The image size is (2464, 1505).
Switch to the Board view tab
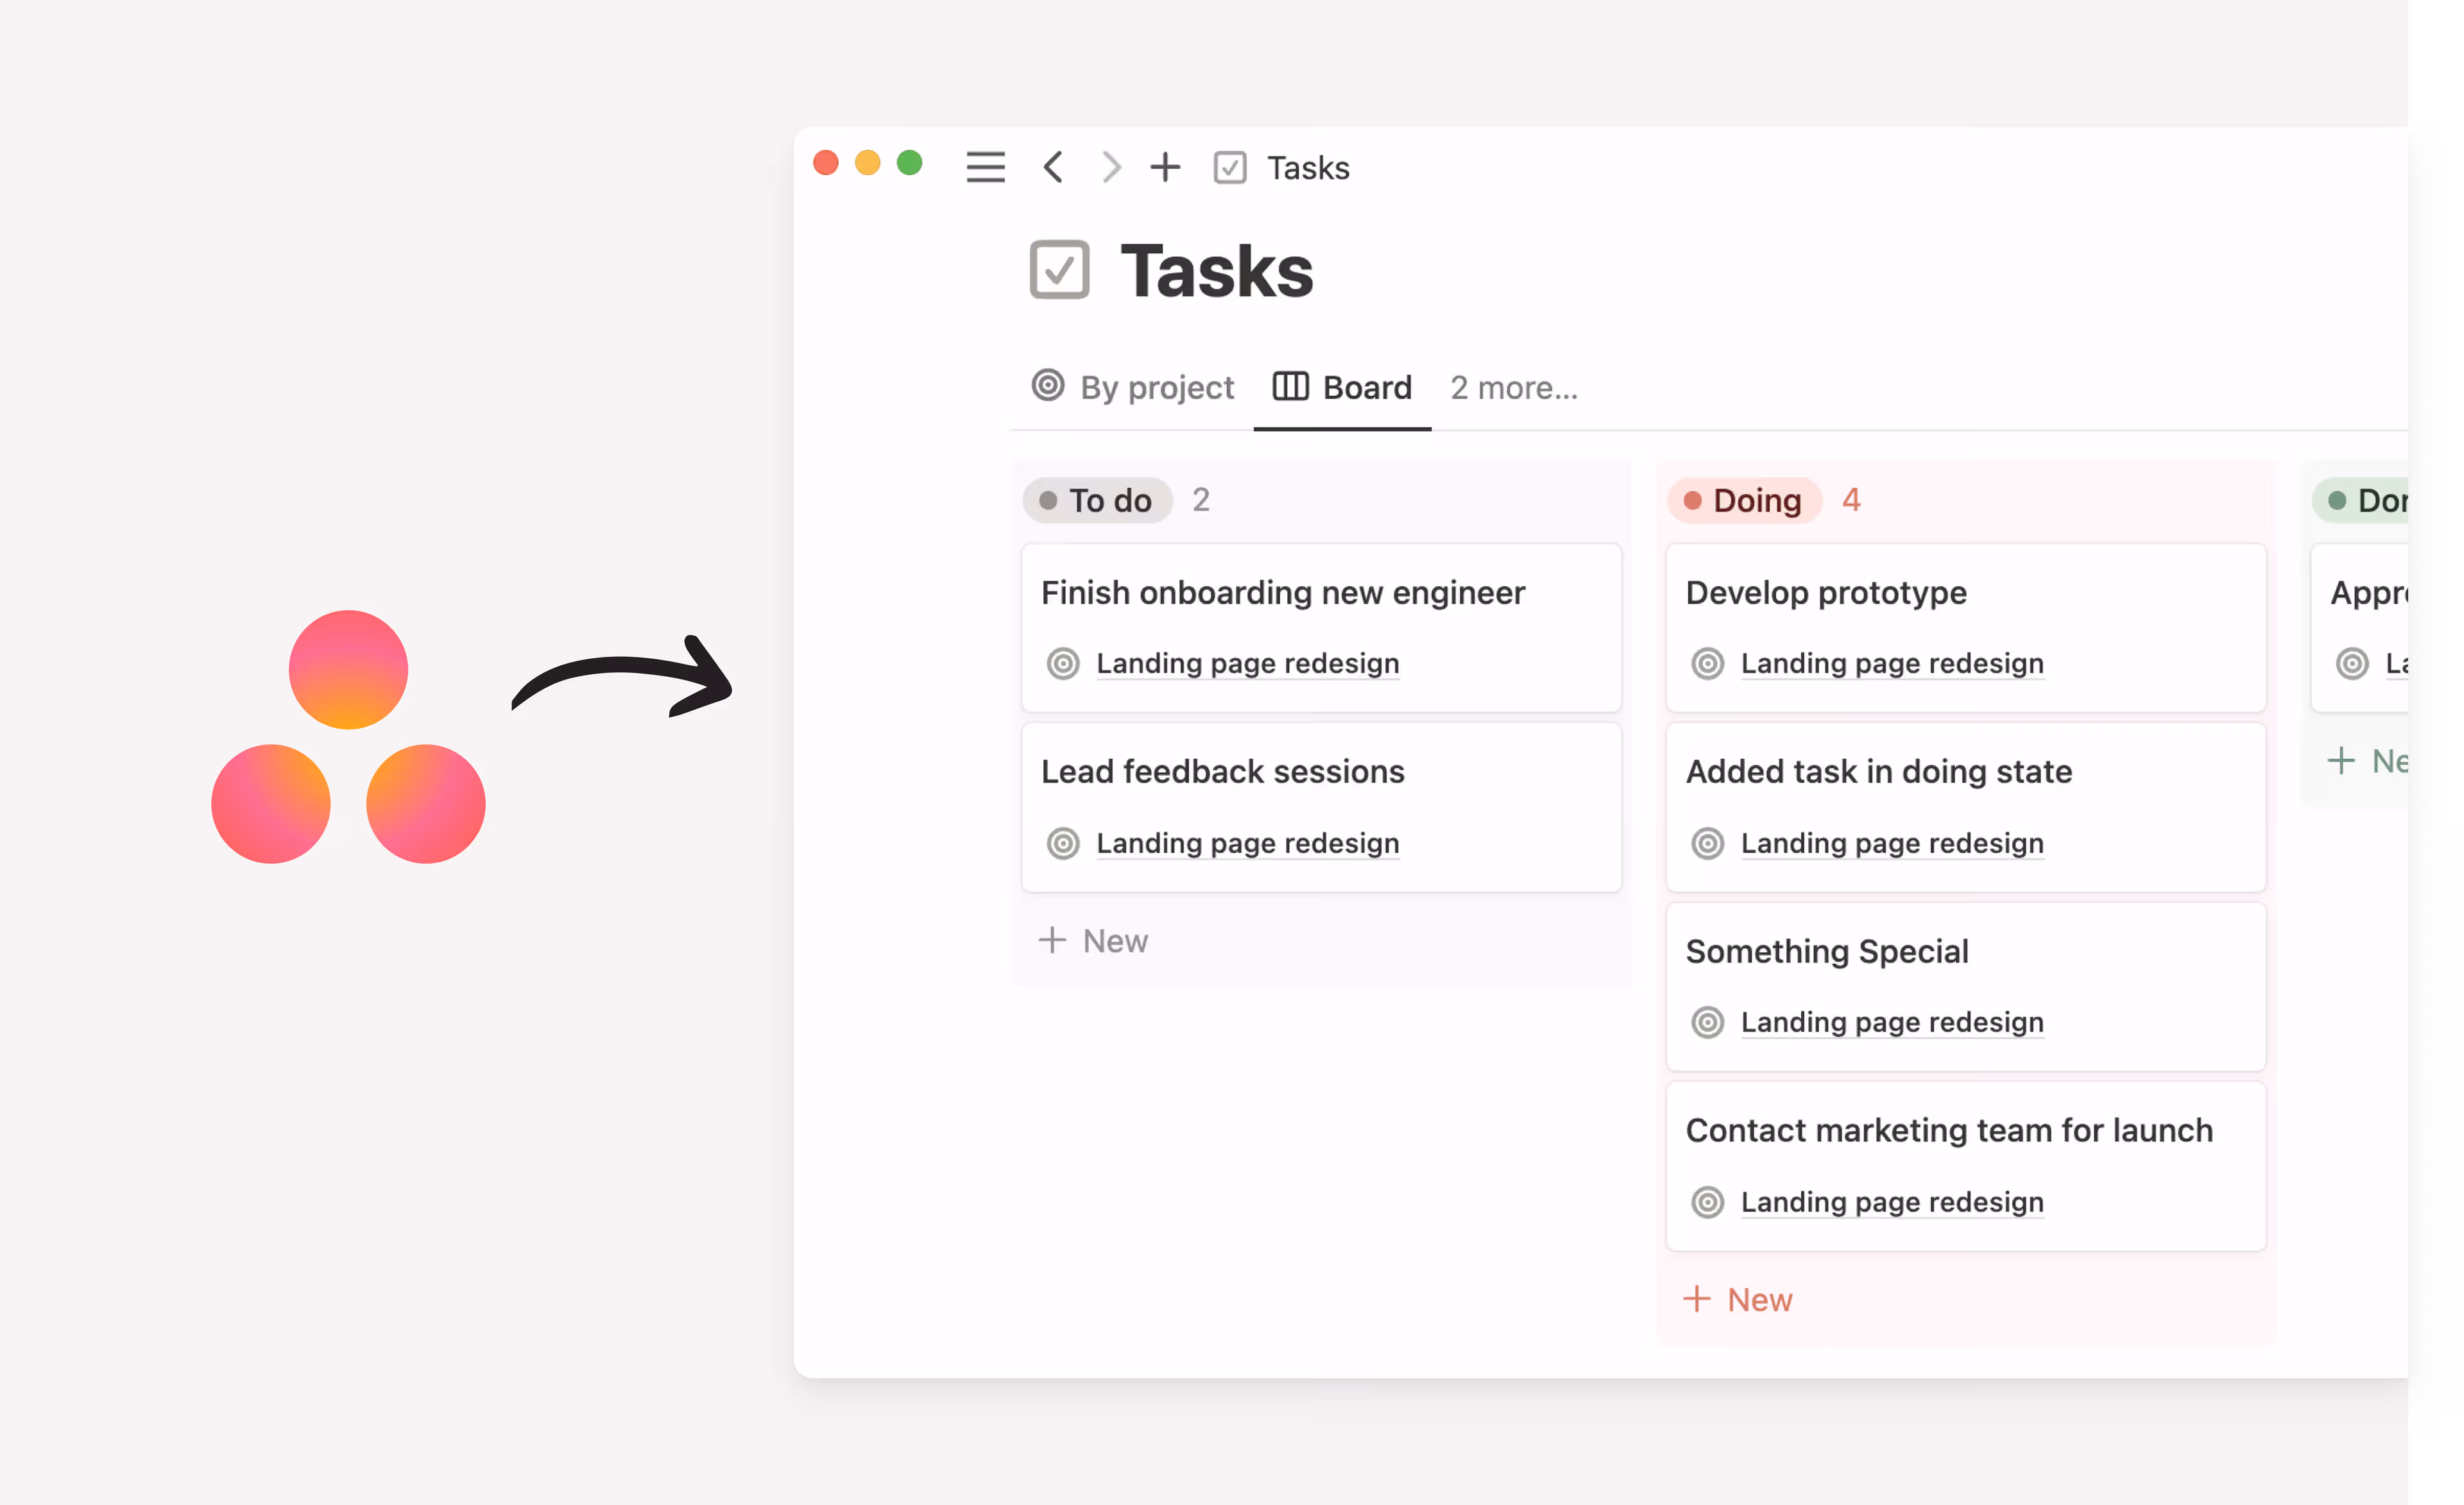tap(1367, 387)
